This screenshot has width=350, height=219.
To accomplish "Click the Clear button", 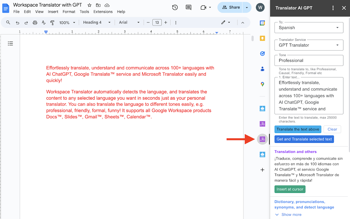I will point(332,129).
